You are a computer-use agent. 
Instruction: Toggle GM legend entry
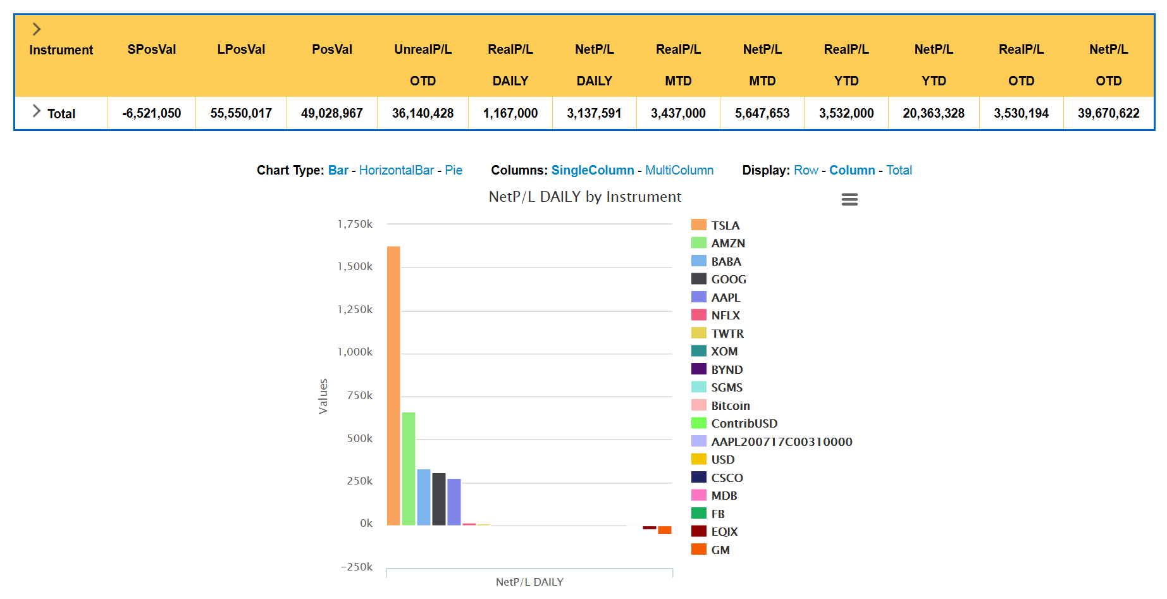click(720, 550)
